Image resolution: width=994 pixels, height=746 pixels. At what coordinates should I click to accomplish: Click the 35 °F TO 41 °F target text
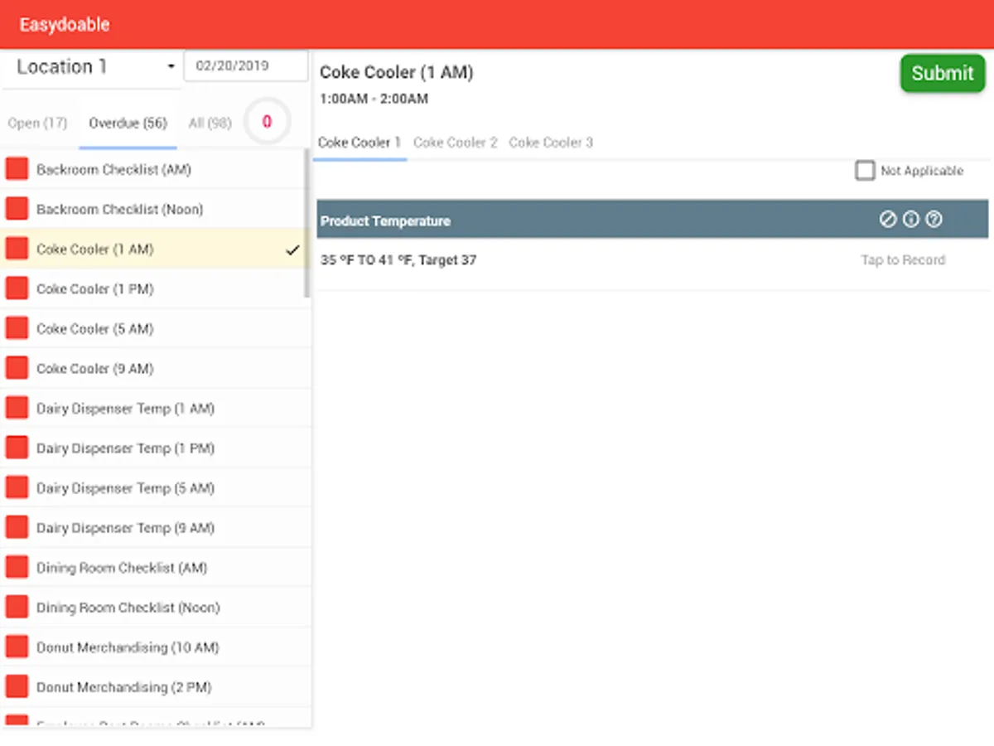coord(398,260)
